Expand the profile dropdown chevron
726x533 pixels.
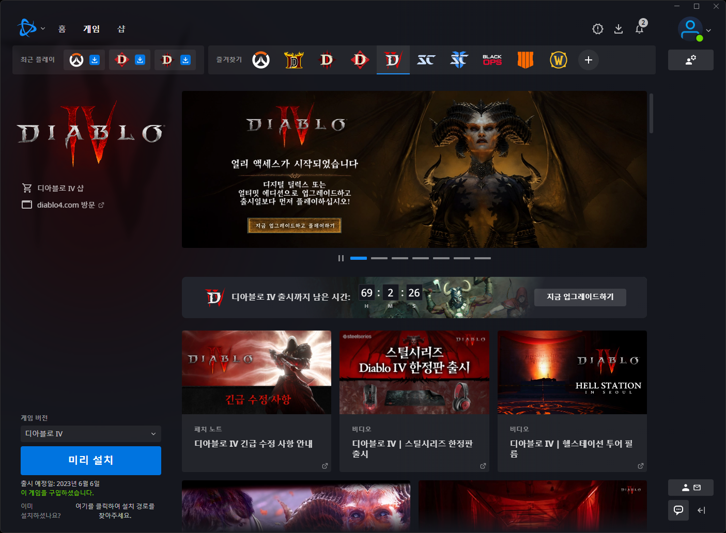pos(708,30)
